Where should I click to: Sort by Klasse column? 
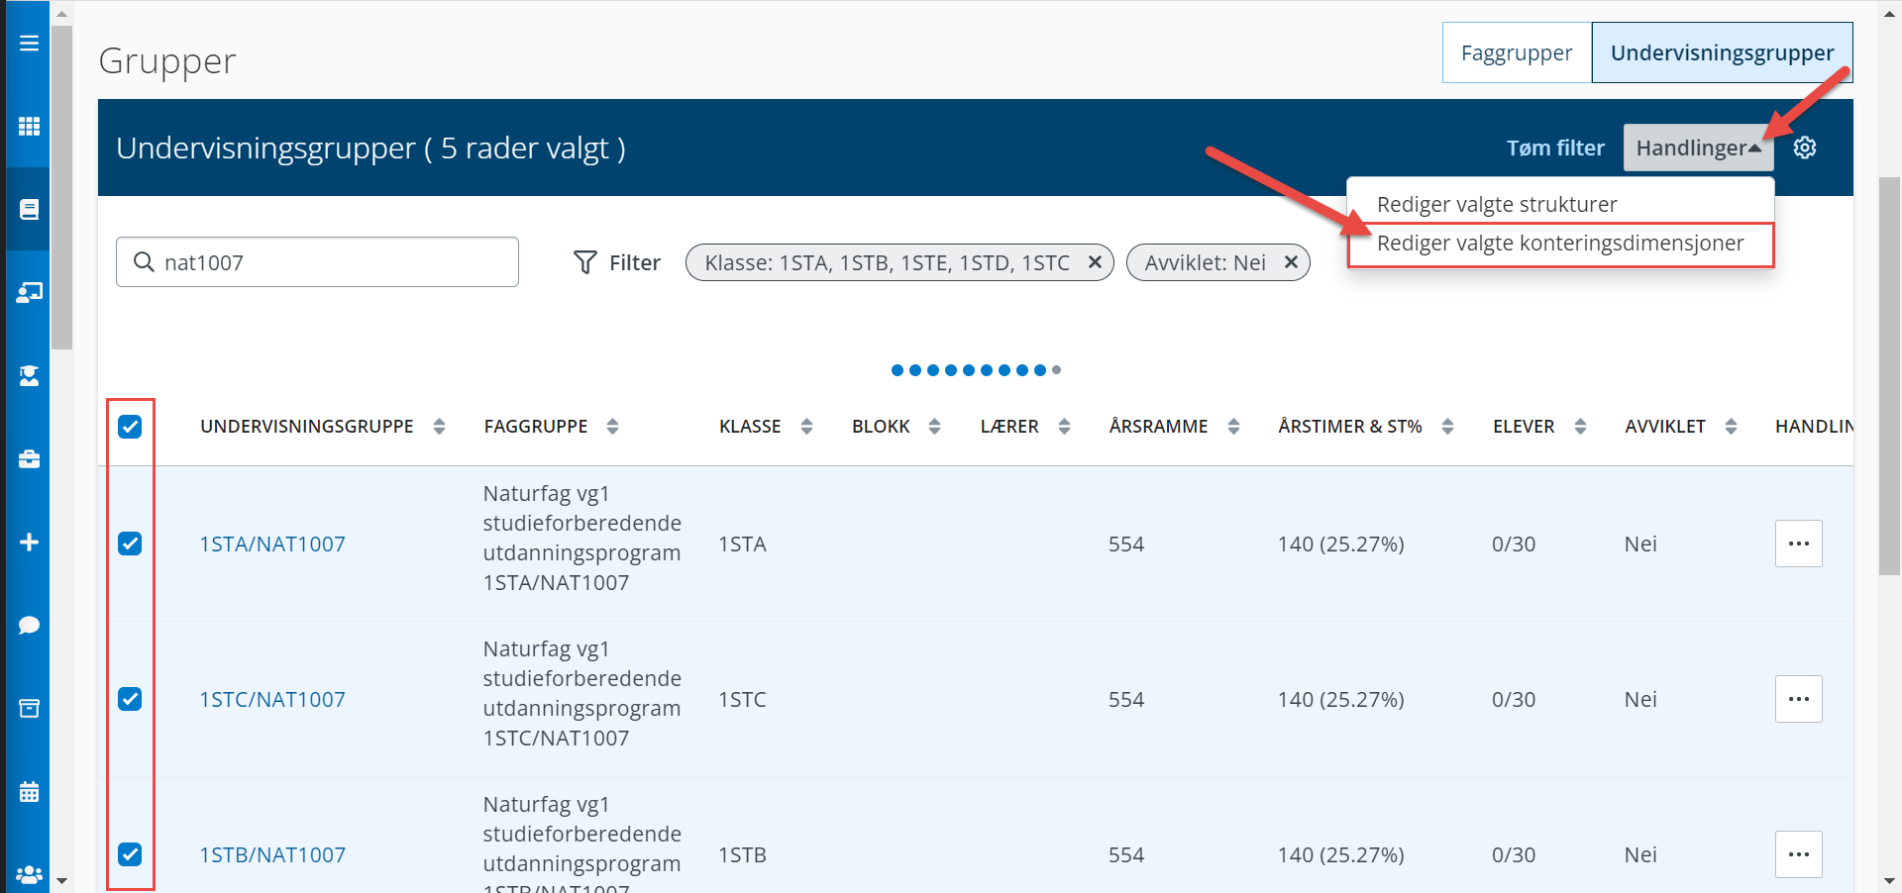[806, 427]
